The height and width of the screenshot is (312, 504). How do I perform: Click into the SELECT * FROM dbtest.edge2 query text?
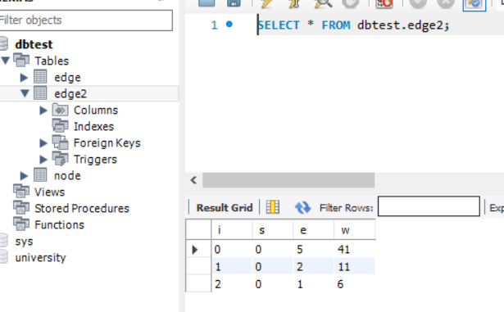tap(353, 25)
